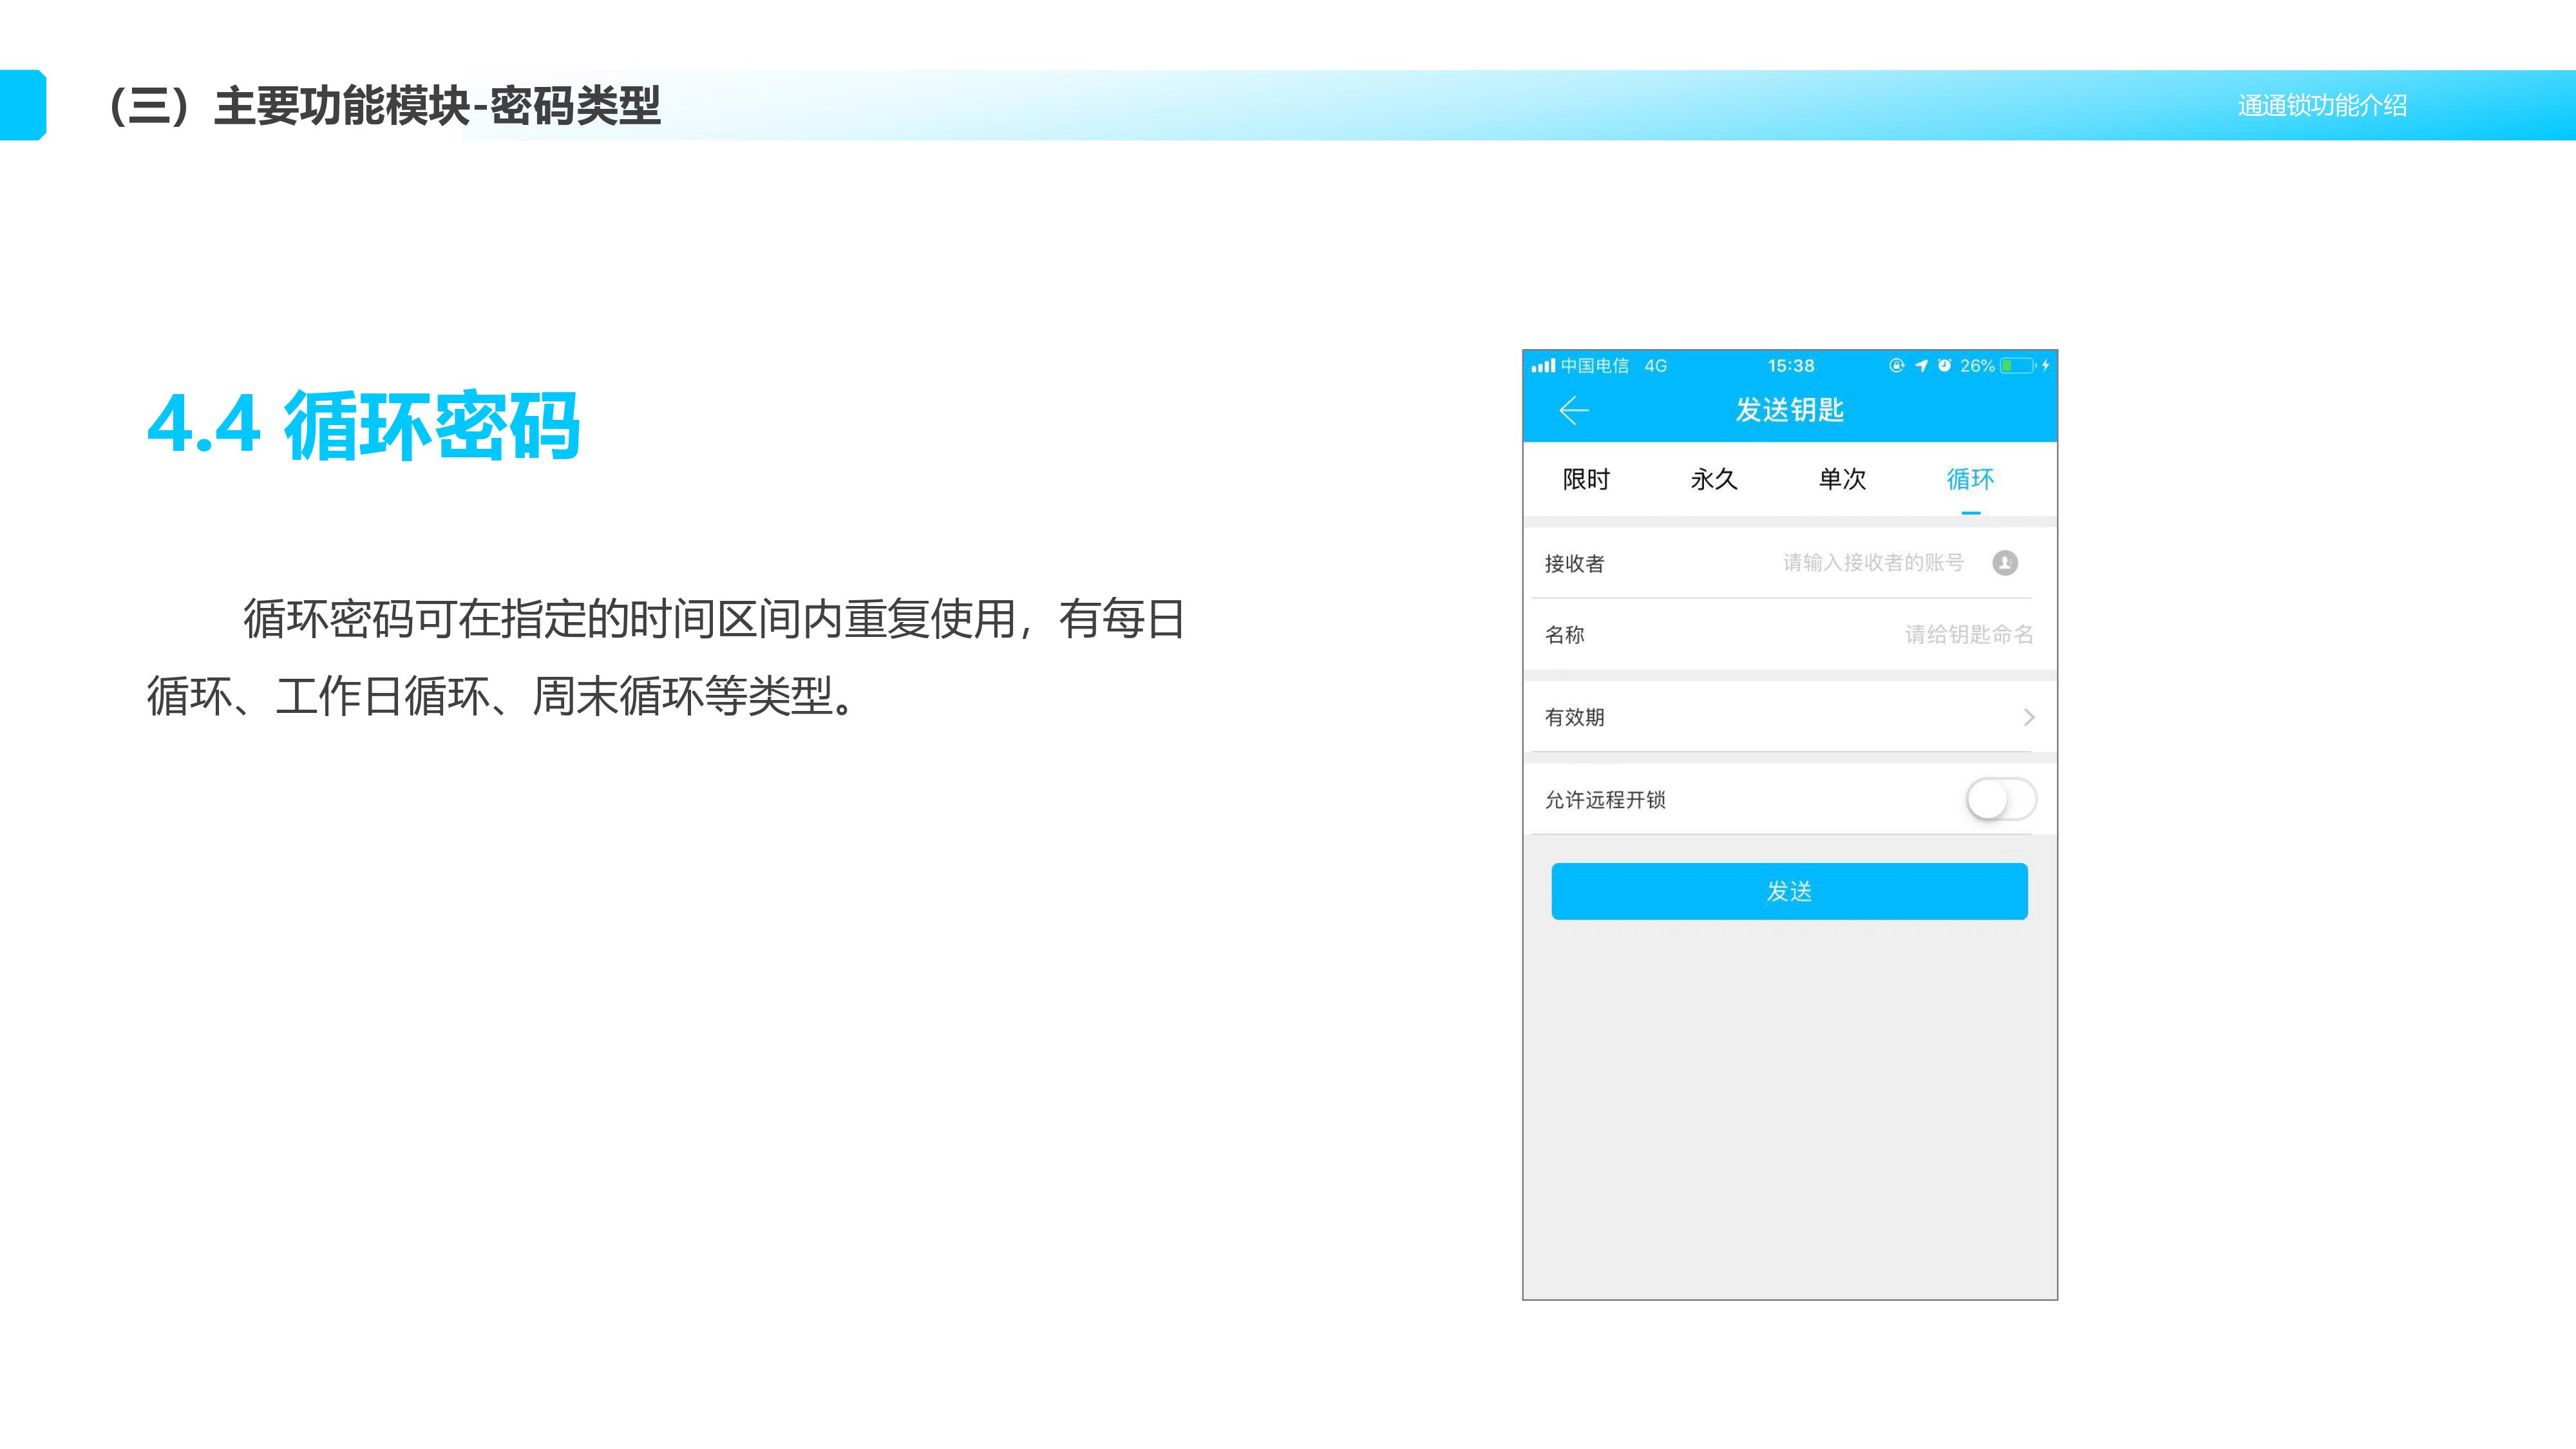Click the rotation lock status icon

point(1896,366)
